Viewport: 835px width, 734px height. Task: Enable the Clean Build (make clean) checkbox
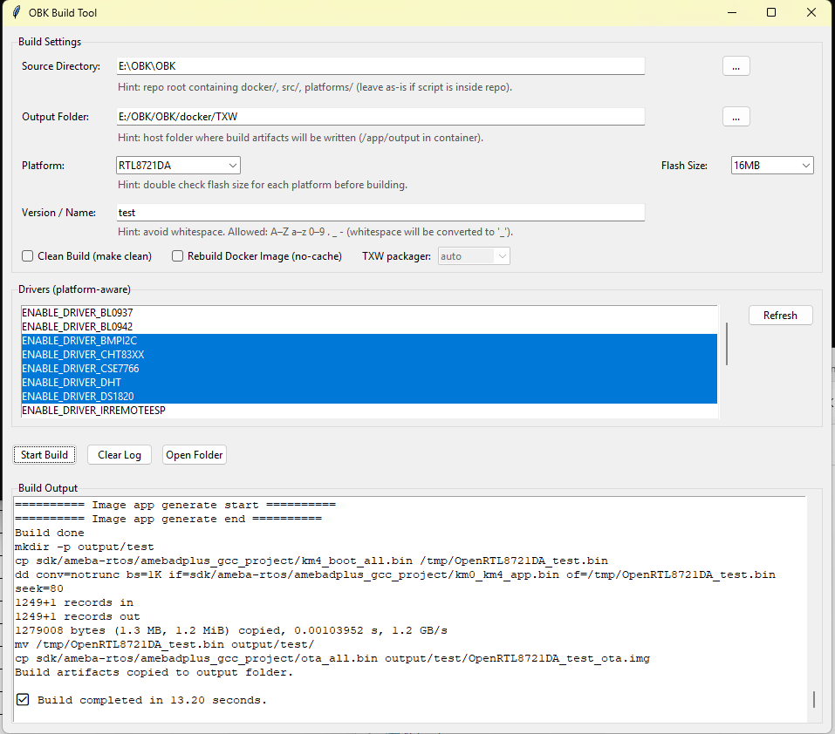pos(28,256)
